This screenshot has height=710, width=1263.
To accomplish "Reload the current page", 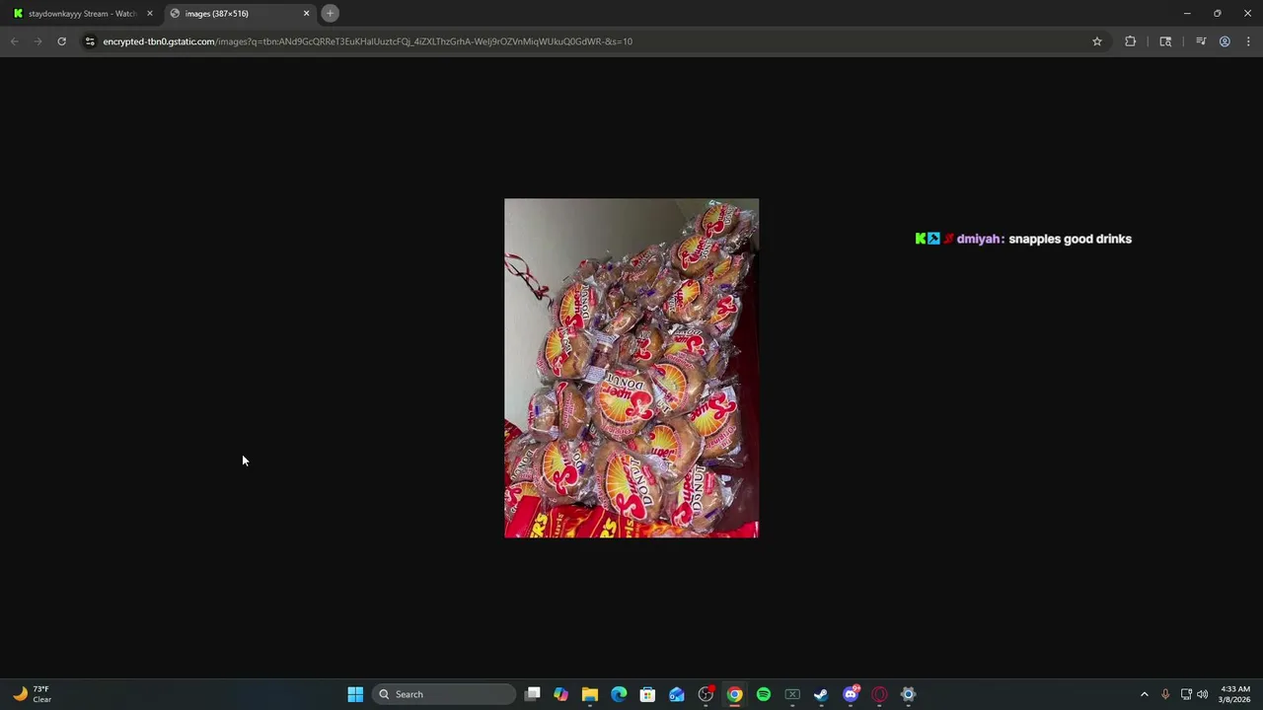I will pos(61,41).
